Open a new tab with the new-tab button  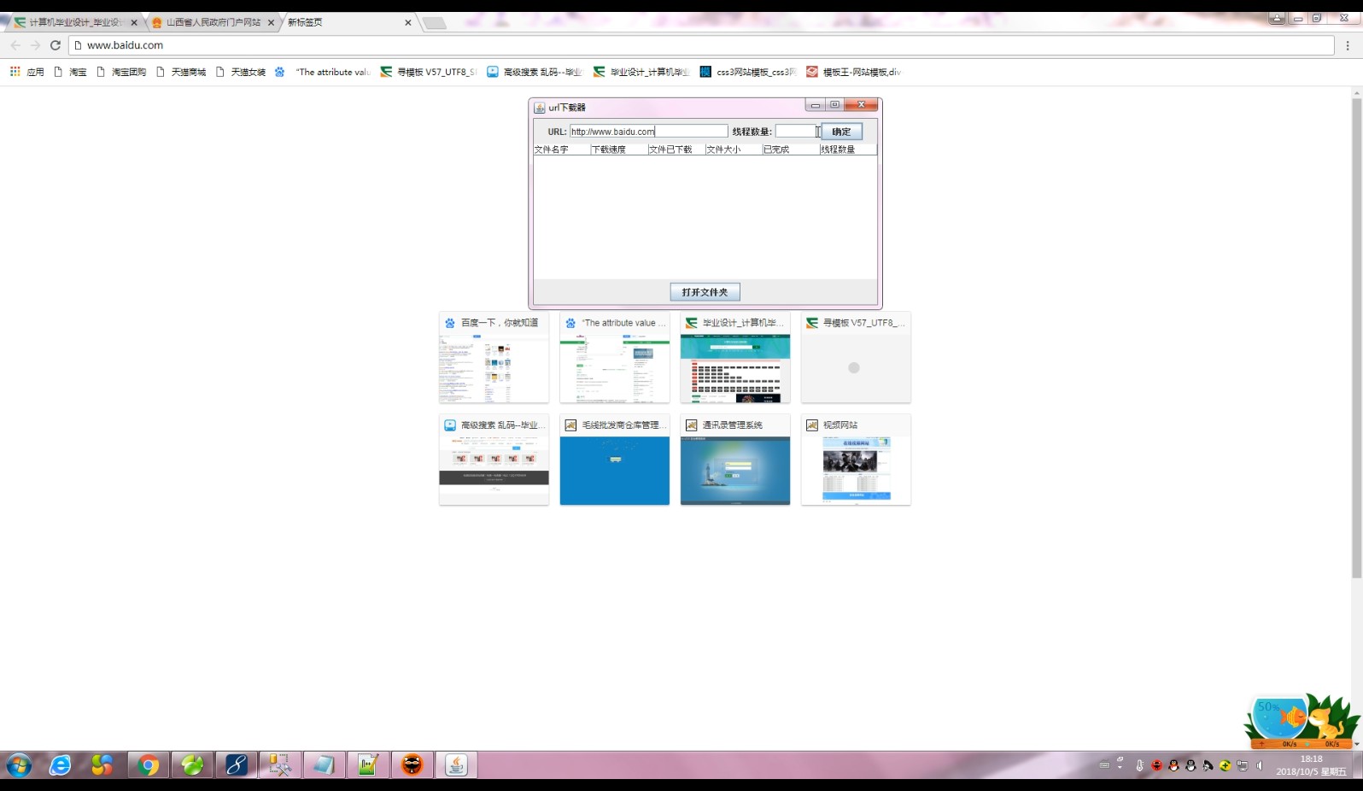(x=435, y=23)
